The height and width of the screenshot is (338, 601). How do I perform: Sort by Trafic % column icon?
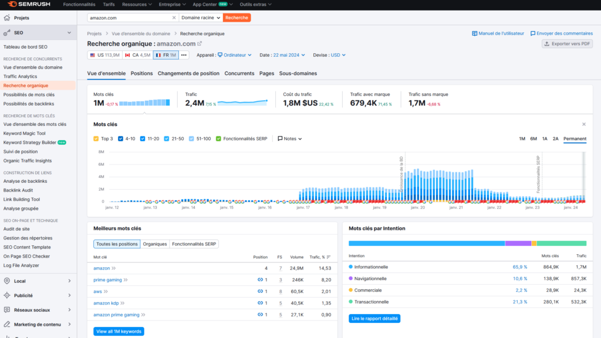click(329, 257)
